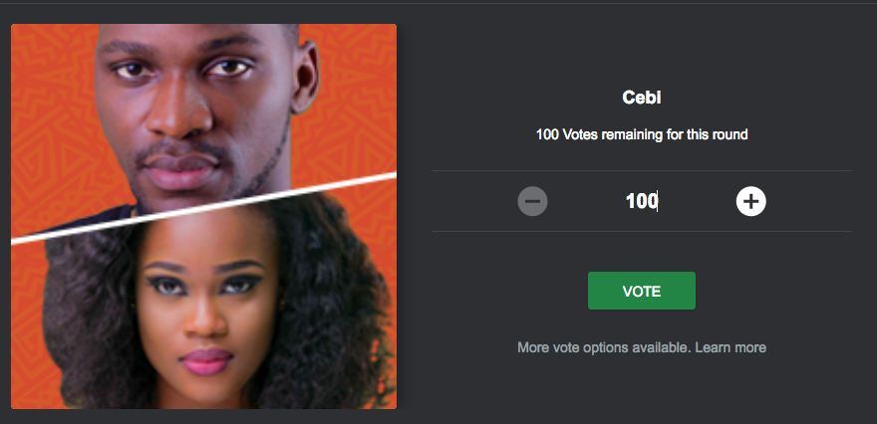Increase the vote count with the plus icon
The width and height of the screenshot is (877, 424).
(750, 201)
